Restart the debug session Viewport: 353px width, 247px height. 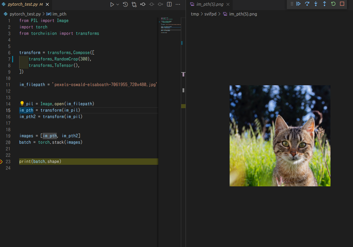pos(333,4)
